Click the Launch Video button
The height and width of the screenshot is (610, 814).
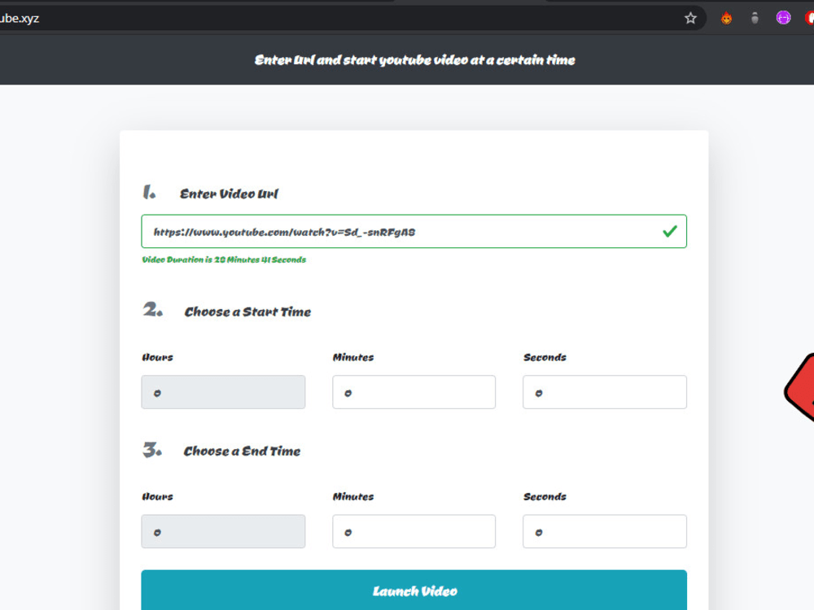414,591
